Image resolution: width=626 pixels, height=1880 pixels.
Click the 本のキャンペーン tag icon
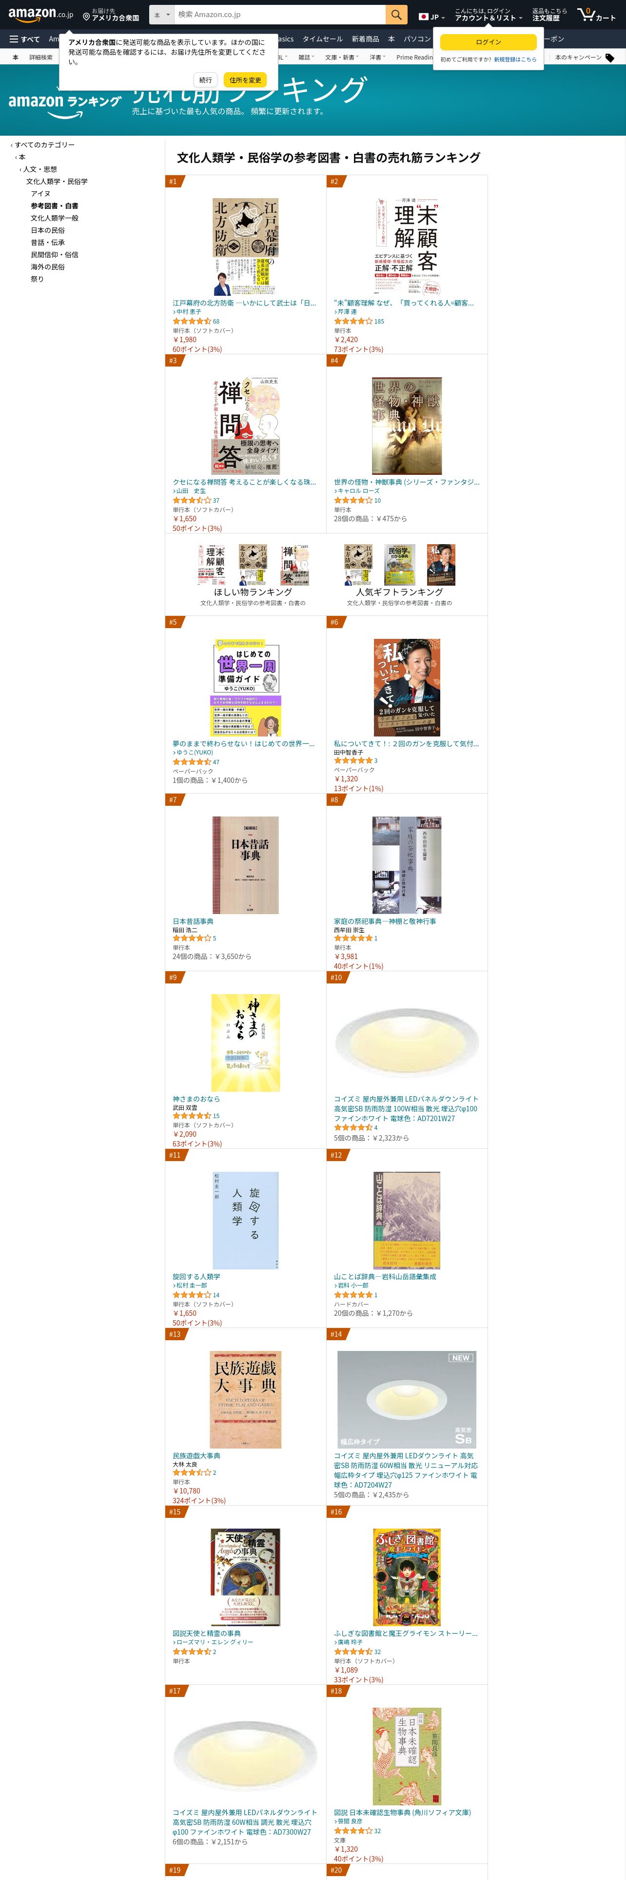point(610,58)
